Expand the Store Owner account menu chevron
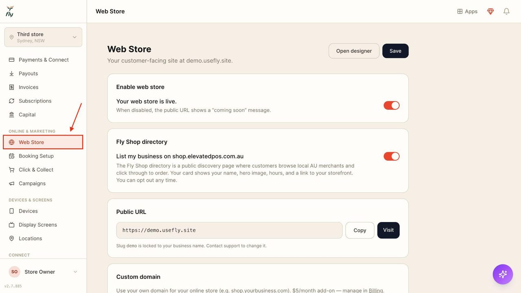The image size is (521, 293). (x=75, y=272)
